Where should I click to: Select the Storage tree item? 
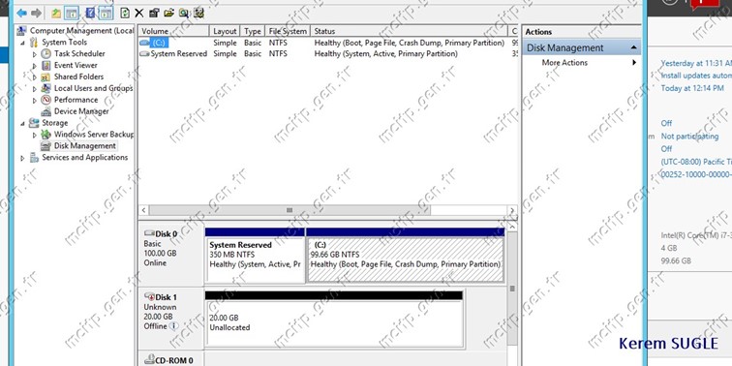click(54, 123)
